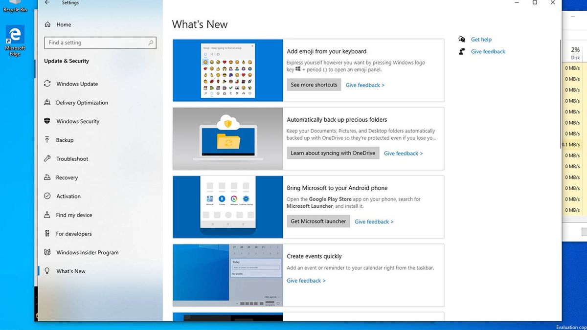Screen dimensions: 587x330
Task: Click See more shortcuts button
Action: [x=314, y=85]
